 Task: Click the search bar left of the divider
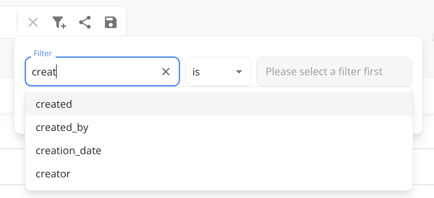click(8, 23)
